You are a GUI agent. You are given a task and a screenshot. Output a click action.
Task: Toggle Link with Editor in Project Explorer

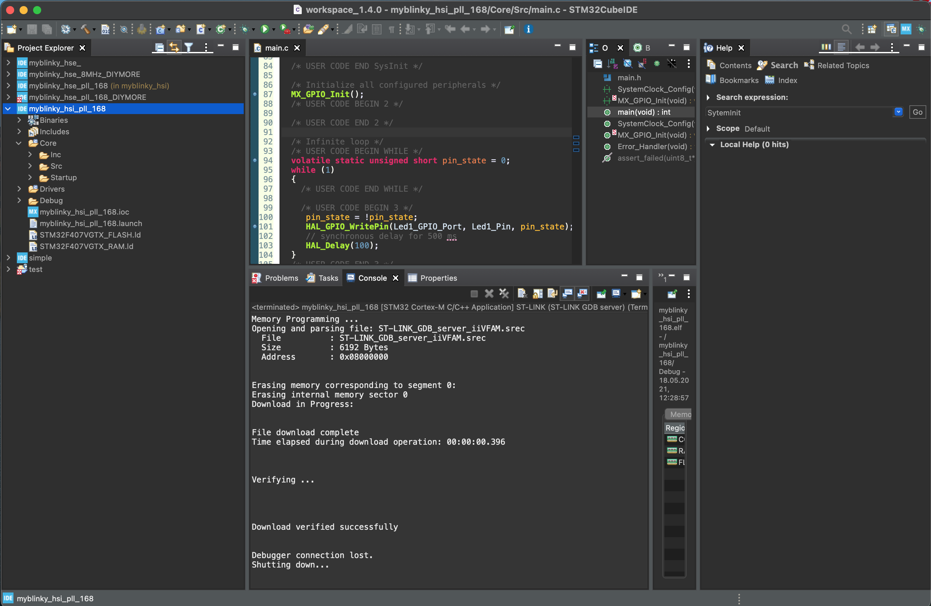[x=174, y=48]
